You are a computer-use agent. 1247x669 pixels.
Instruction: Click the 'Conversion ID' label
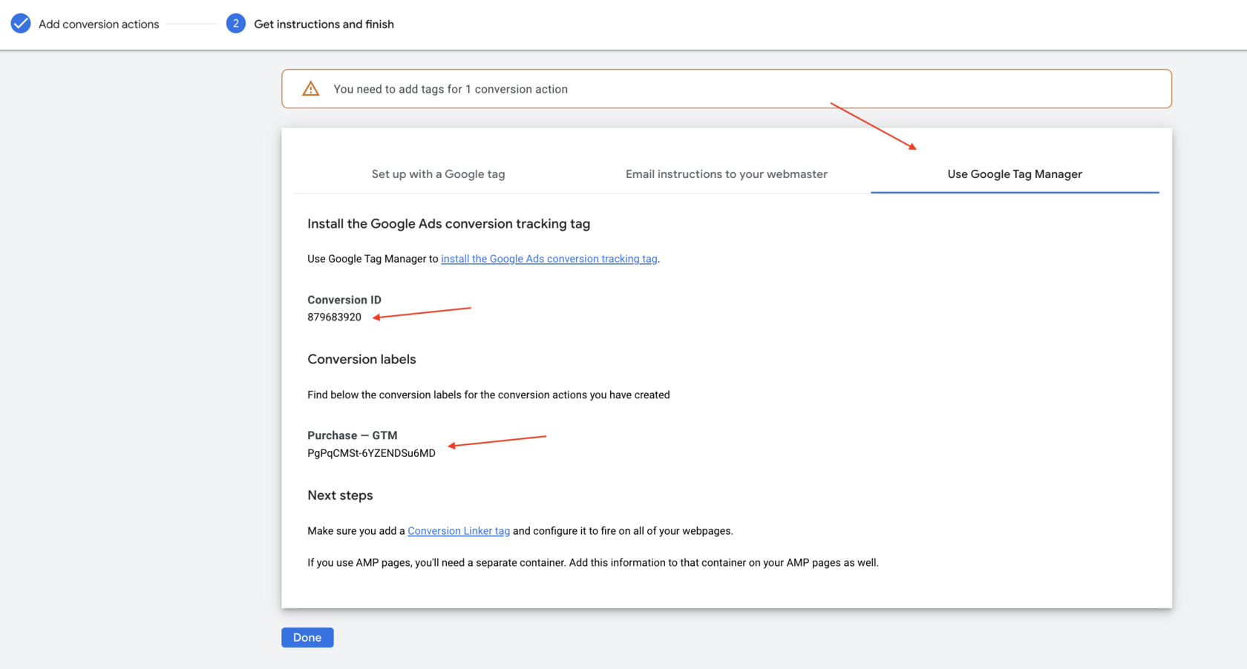click(344, 300)
